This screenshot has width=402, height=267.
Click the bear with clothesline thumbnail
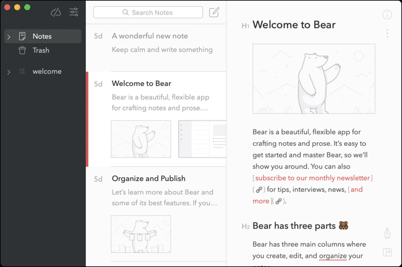coord(141,234)
